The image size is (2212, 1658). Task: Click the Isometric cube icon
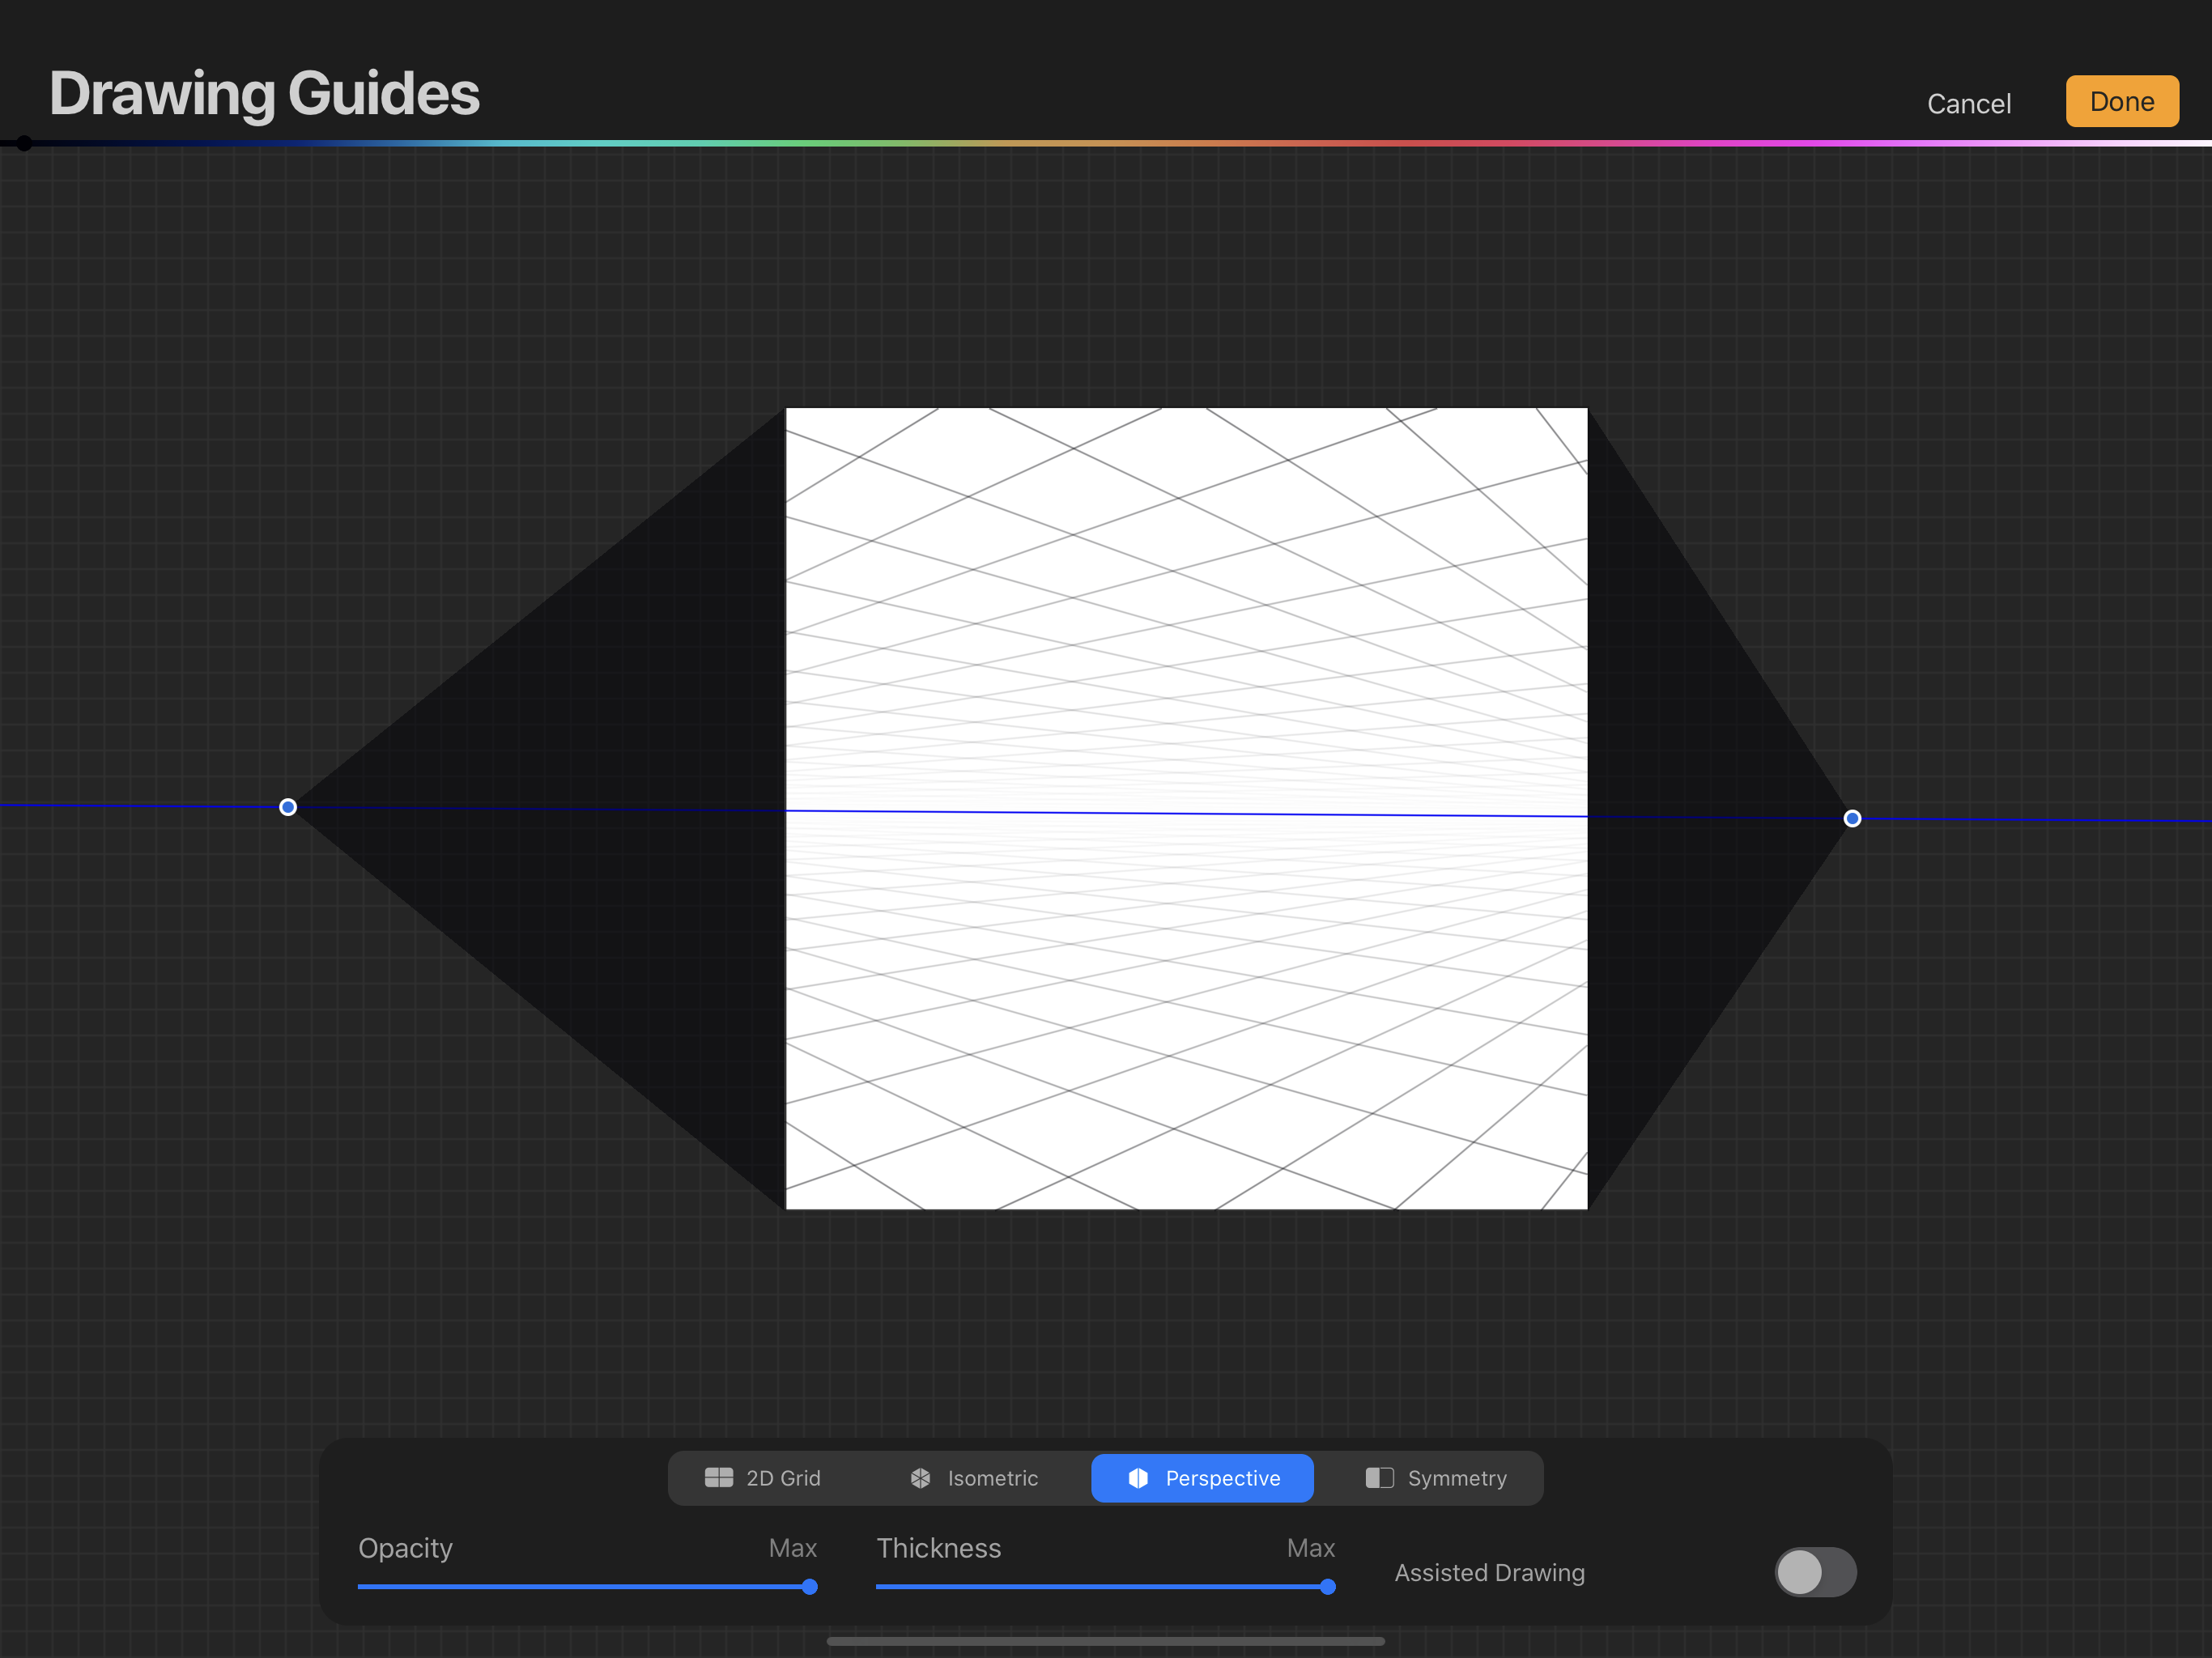click(920, 1478)
